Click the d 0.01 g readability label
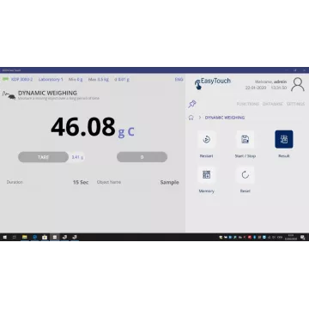 tap(122, 80)
